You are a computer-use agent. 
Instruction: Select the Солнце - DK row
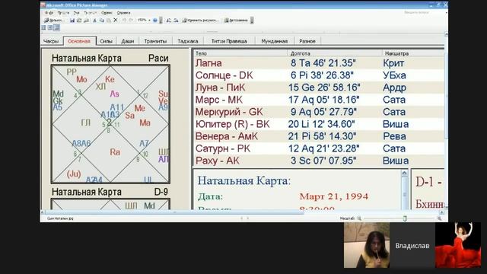[x=319, y=75]
